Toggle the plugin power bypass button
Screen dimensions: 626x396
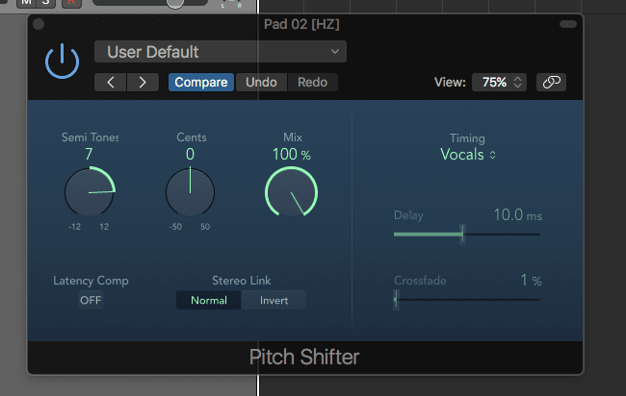click(x=62, y=62)
